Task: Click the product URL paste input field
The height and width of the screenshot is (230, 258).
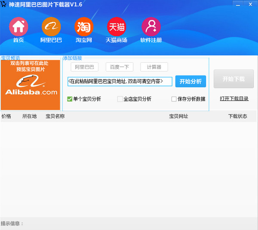Action: click(120, 81)
